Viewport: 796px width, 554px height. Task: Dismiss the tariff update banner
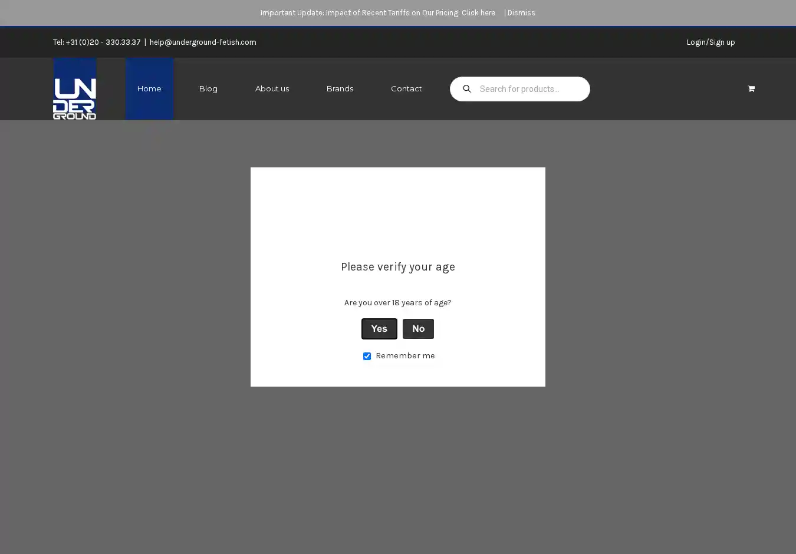[x=521, y=13]
